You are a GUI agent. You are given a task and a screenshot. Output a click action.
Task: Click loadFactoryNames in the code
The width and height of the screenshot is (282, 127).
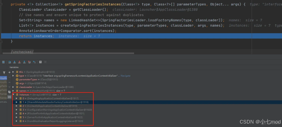click(164, 20)
